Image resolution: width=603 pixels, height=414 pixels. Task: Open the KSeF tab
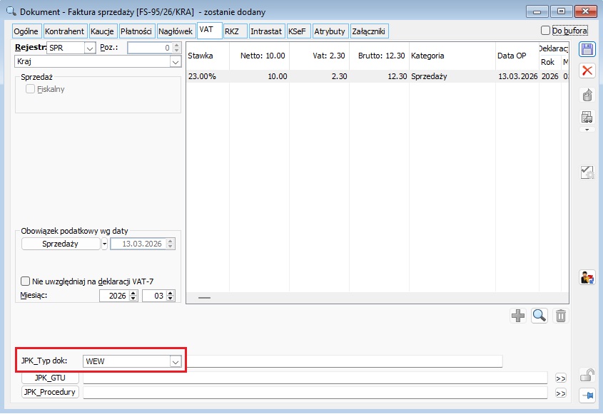coord(298,31)
